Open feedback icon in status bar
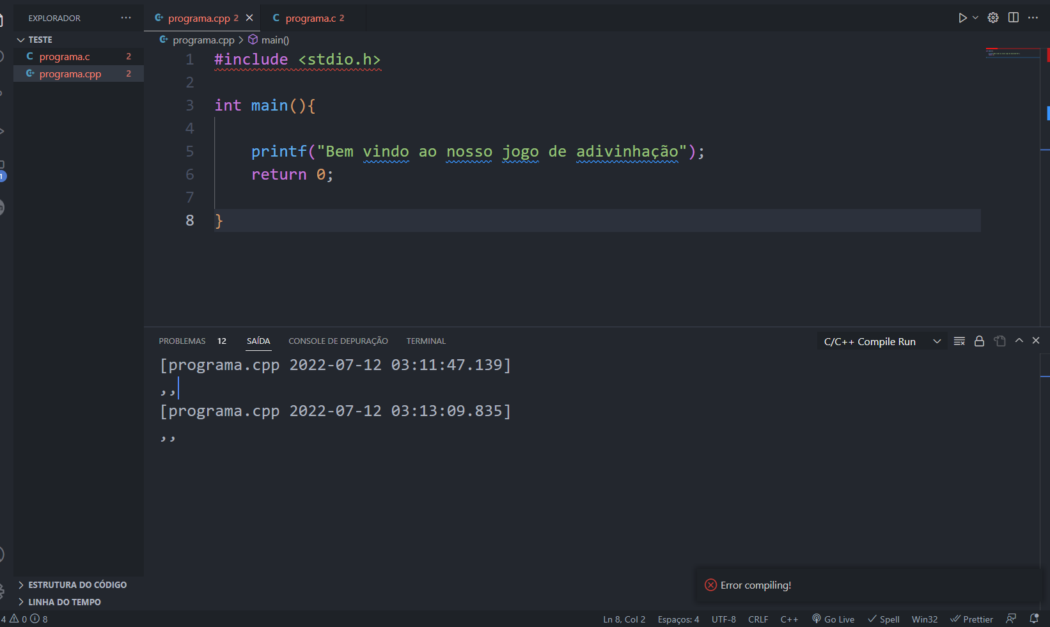The height and width of the screenshot is (627, 1050). (x=1011, y=619)
